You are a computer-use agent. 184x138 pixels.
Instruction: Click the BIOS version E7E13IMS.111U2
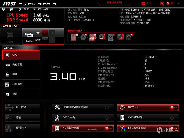141,20
